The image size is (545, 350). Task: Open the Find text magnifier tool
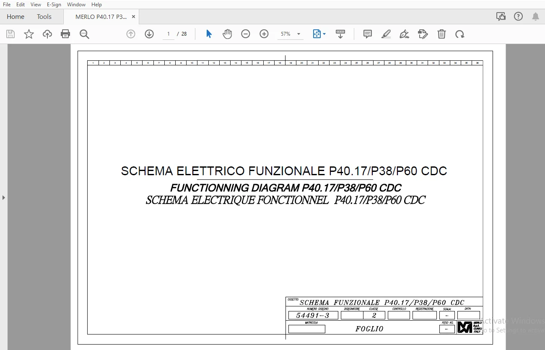pos(84,34)
